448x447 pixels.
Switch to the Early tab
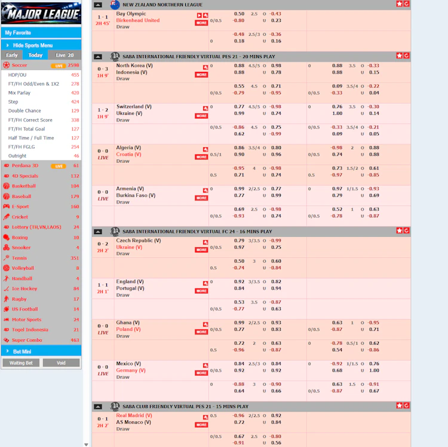(x=12, y=55)
